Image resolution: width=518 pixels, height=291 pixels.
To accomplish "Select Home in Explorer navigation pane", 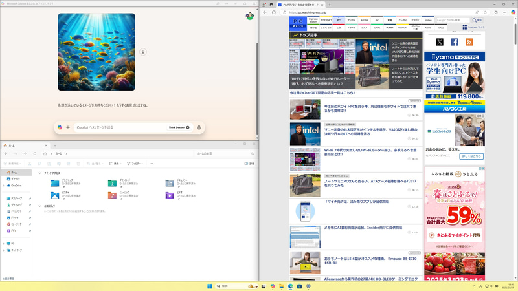I will pos(16,172).
